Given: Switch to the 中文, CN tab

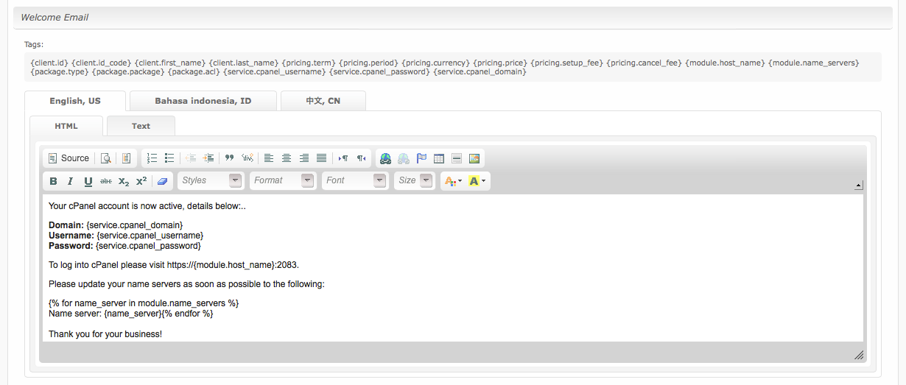Looking at the screenshot, I should pos(323,101).
